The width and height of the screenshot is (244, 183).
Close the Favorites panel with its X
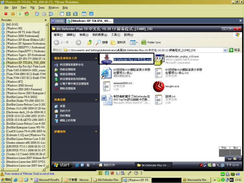(x=45, y=20)
